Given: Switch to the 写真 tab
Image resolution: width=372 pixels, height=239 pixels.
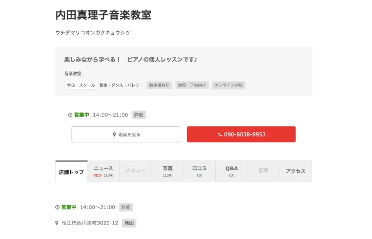Looking at the screenshot, I should click(x=167, y=171).
